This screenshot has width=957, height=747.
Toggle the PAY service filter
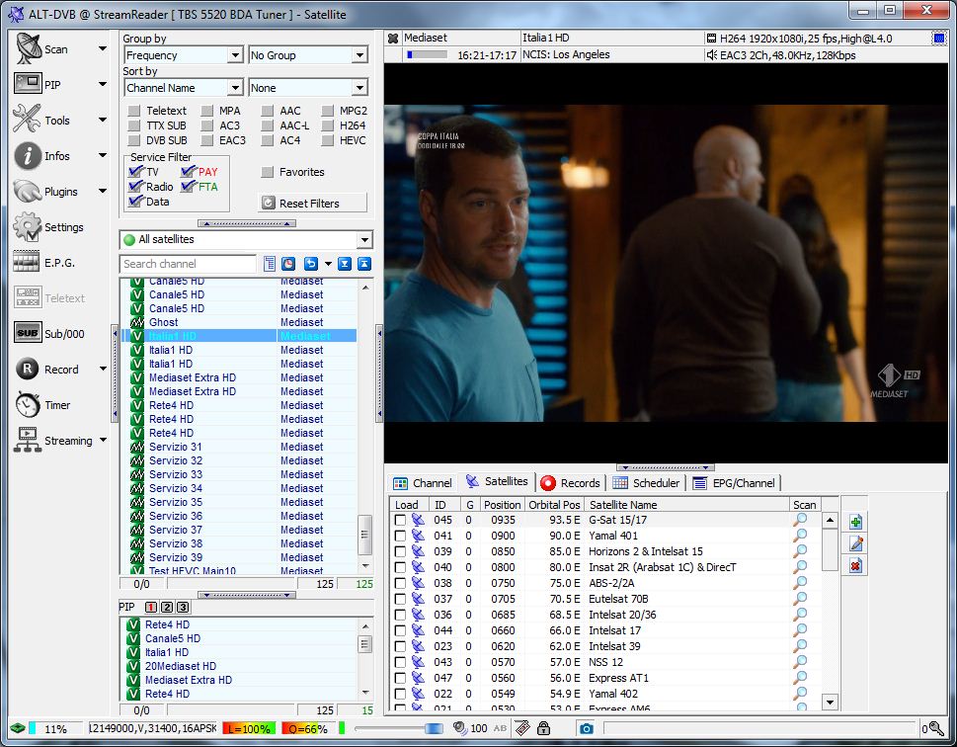click(x=188, y=172)
